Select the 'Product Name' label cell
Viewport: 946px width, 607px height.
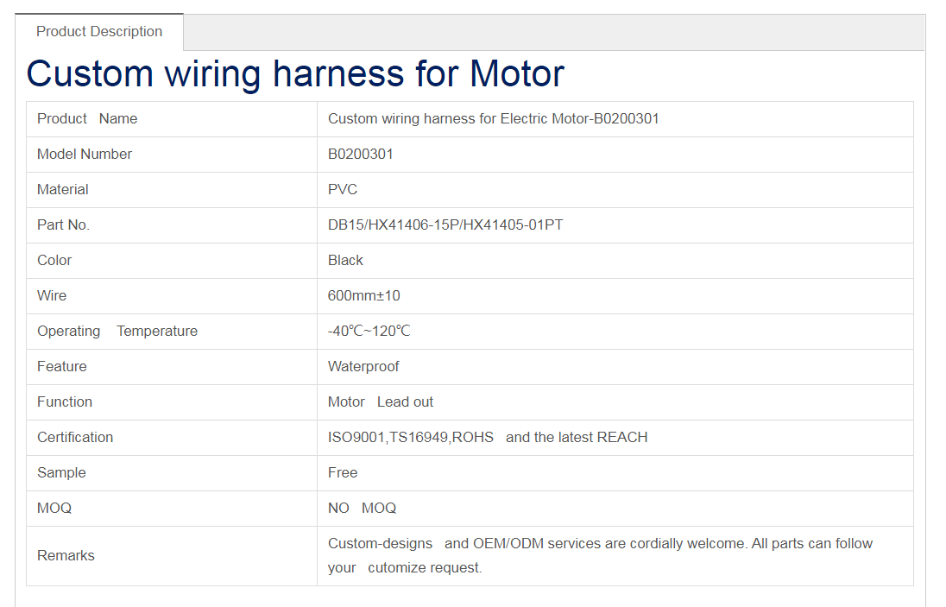pos(87,119)
